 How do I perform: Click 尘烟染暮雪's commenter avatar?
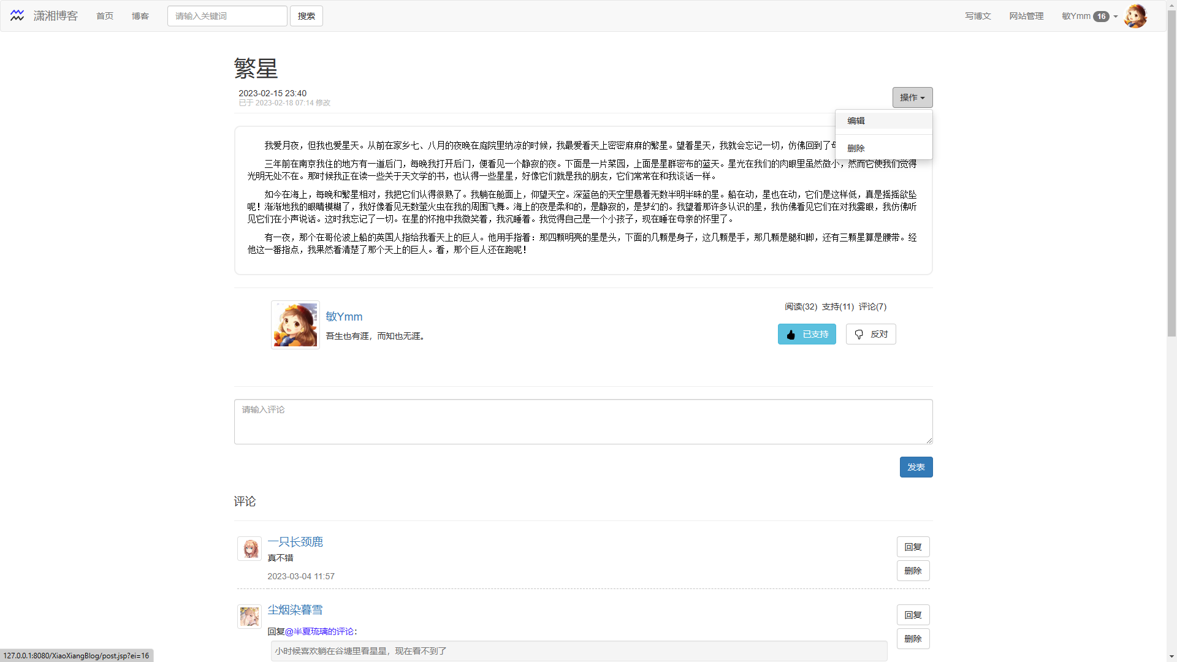(249, 616)
